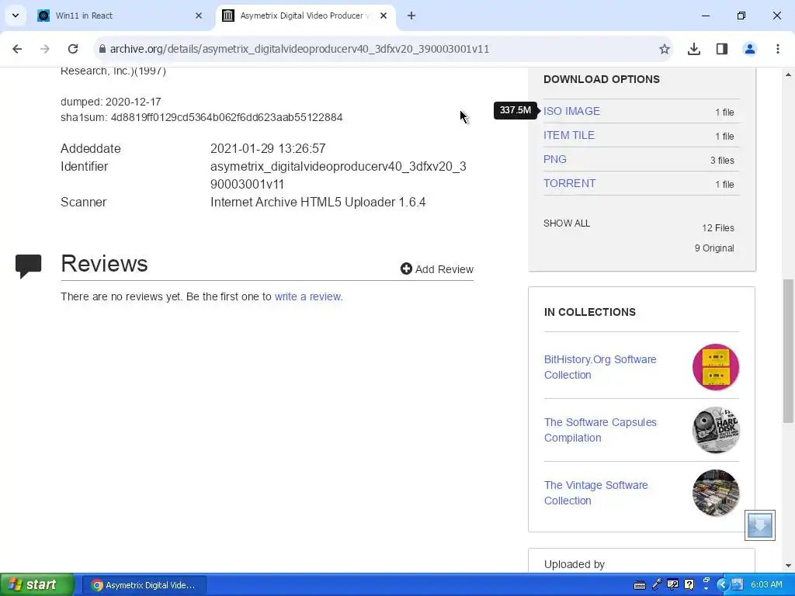The width and height of the screenshot is (795, 596).
Task: Click the dumped: 2020-12-17 text
Action: (x=110, y=102)
